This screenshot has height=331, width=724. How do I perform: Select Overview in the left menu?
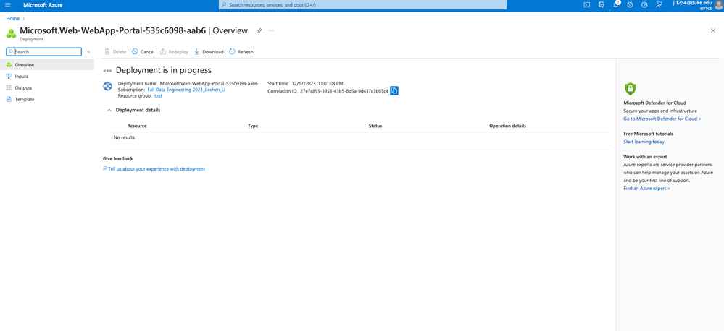(x=47, y=65)
